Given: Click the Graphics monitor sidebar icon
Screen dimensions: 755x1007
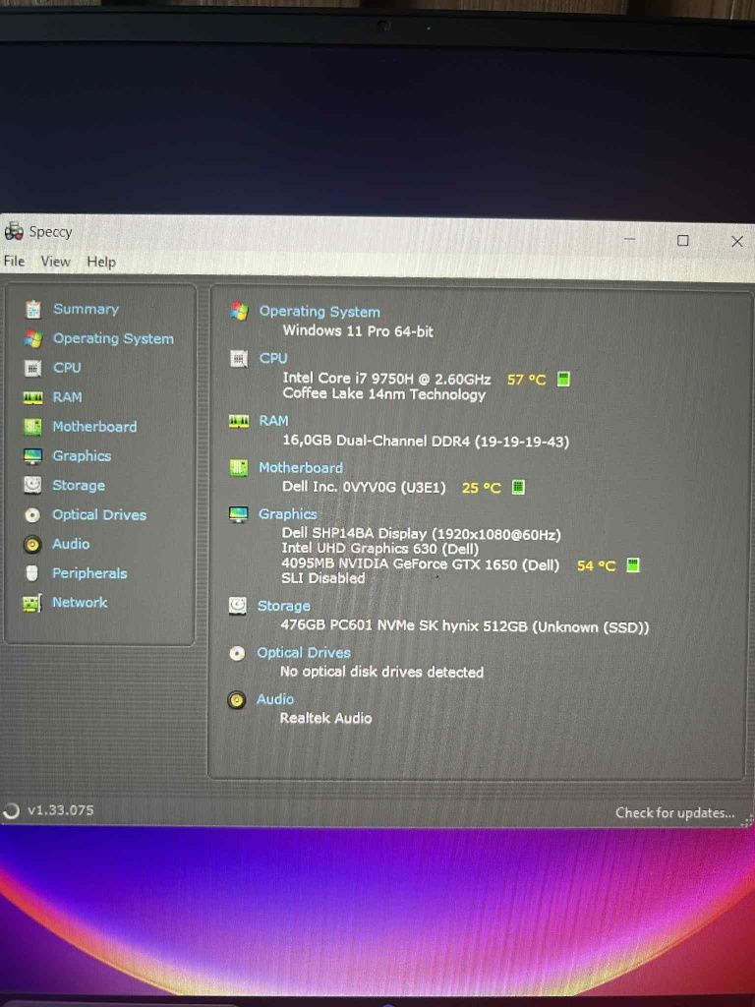Looking at the screenshot, I should [32, 456].
